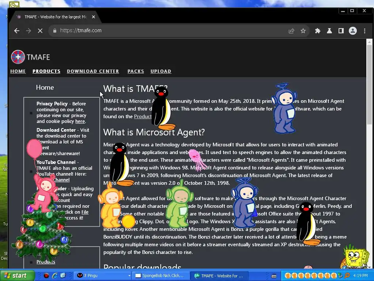Screen dimensions: 374x281
Task: Click the TMAFE tab title
Action: pos(56,17)
